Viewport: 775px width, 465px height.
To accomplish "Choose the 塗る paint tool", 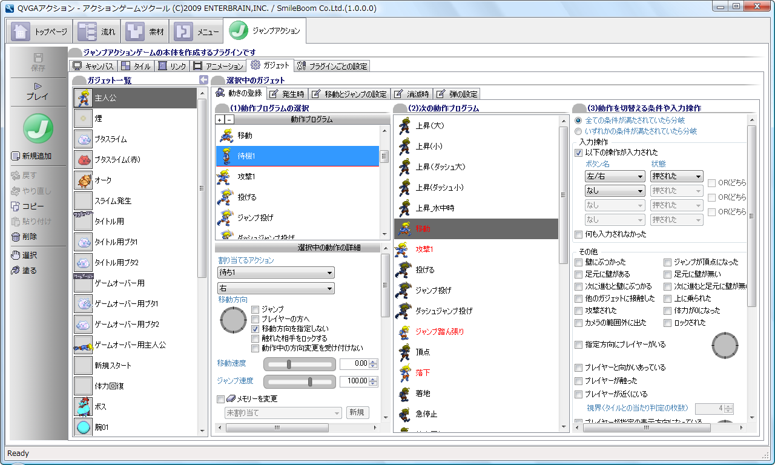I will 16,271.
